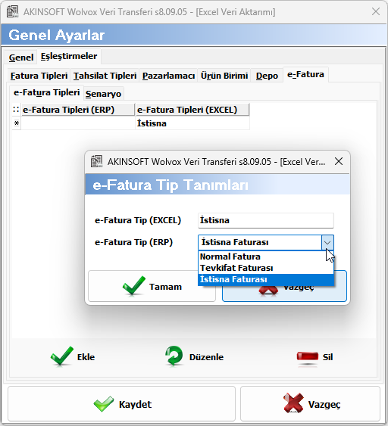This screenshot has height=426, width=388.
Task: Click into e-Fatura Tip (EXCEL) text field
Action: point(266,220)
